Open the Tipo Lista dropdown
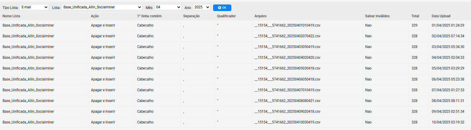Image resolution: width=471 pixels, height=130 pixels. click(34, 7)
